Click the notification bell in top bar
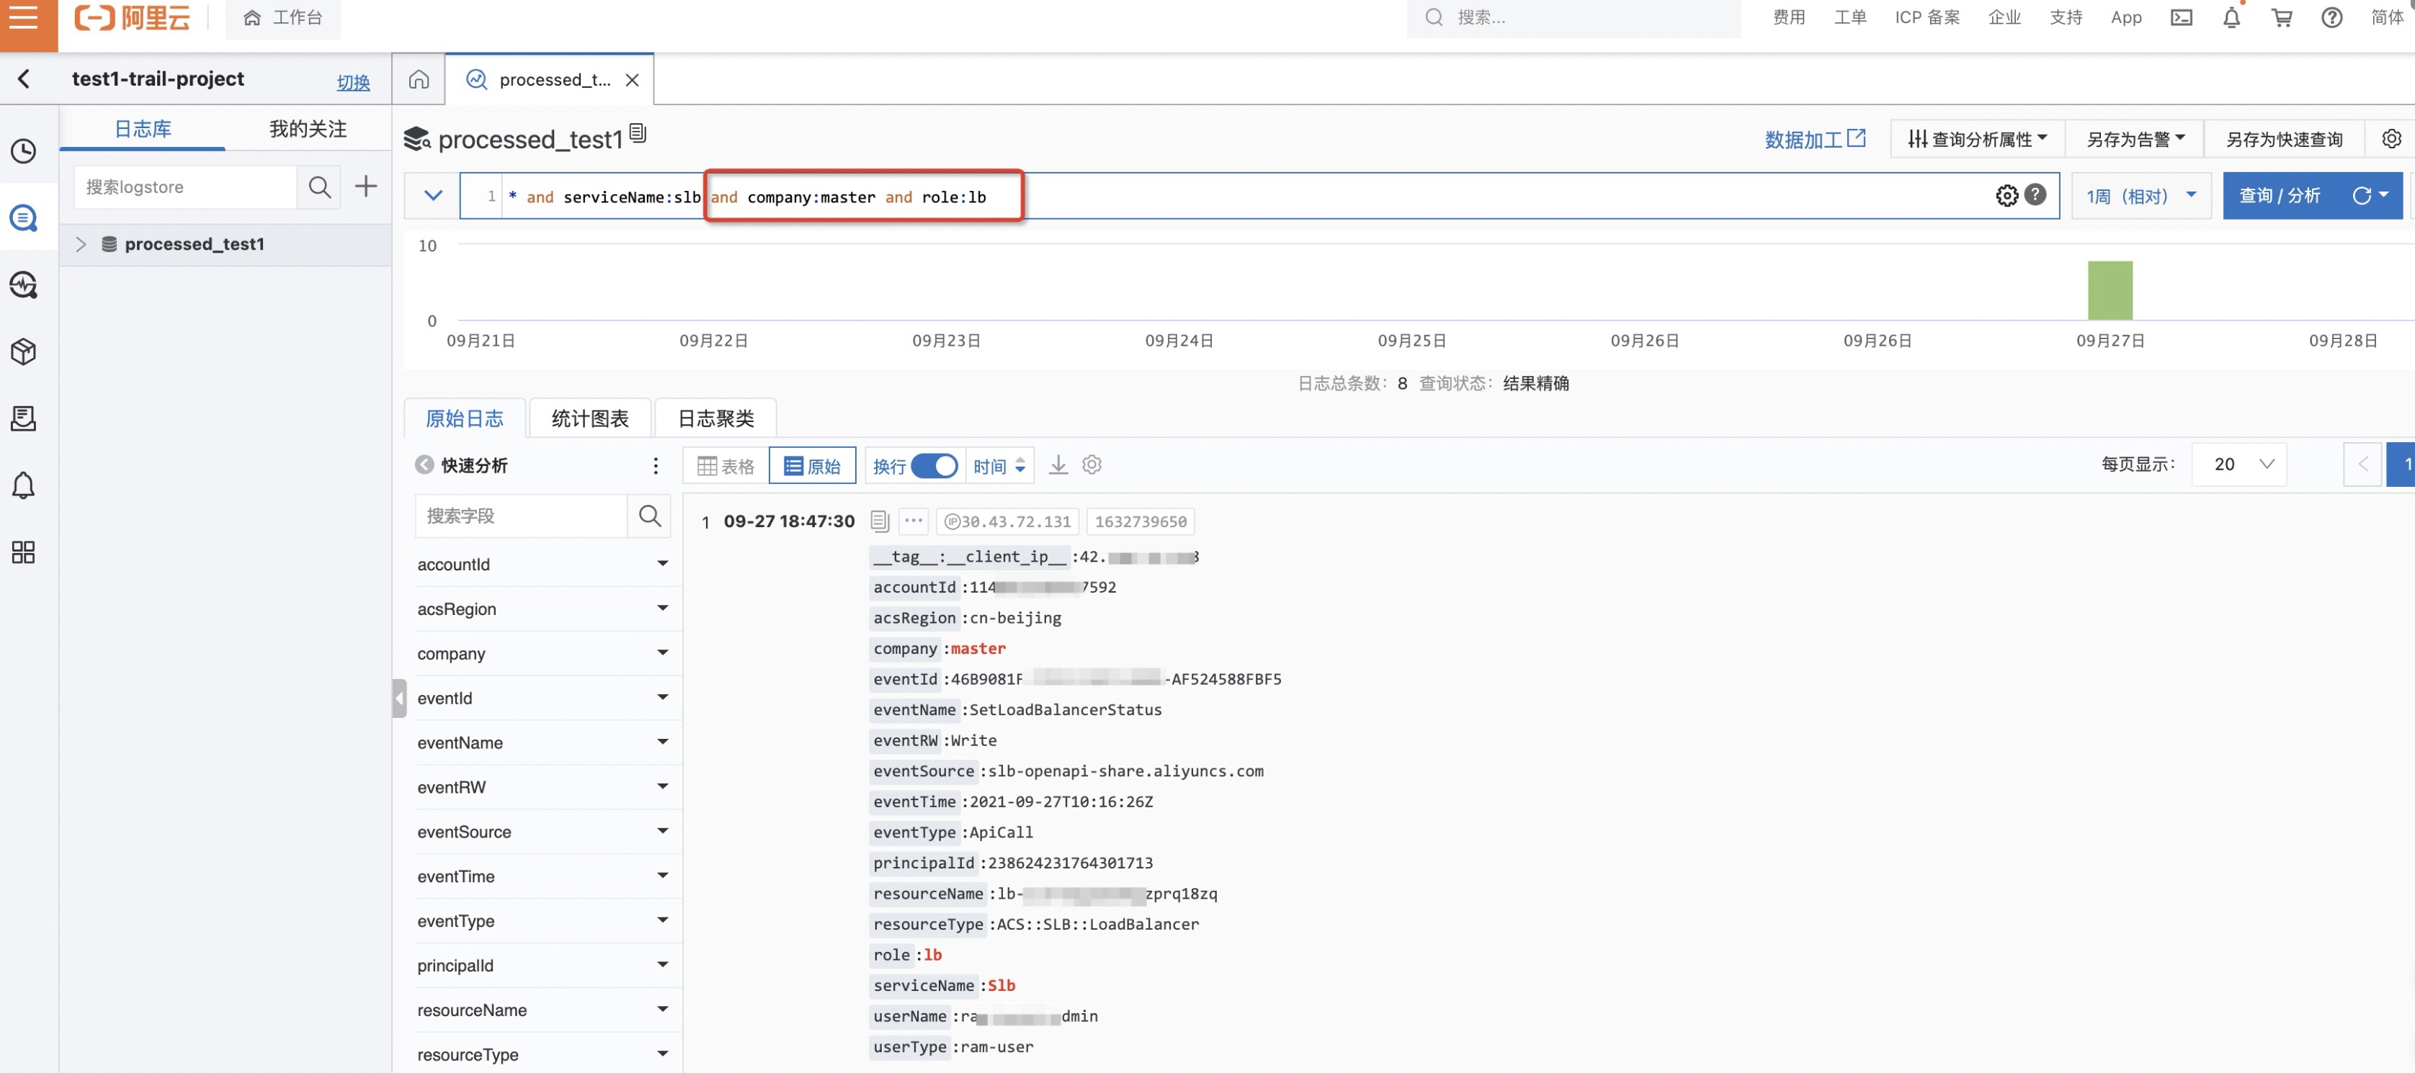This screenshot has width=2415, height=1073. [x=2231, y=18]
